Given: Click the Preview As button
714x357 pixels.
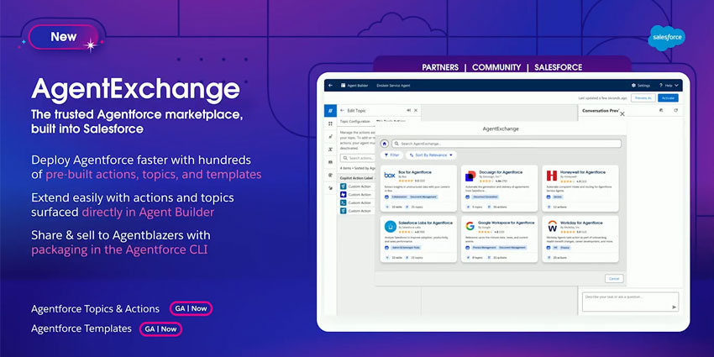Looking at the screenshot, I should (x=643, y=98).
